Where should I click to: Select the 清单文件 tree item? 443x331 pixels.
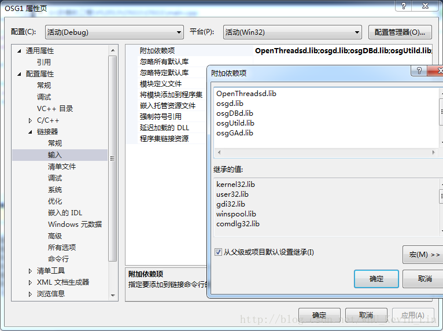pyautogui.click(x=62, y=167)
